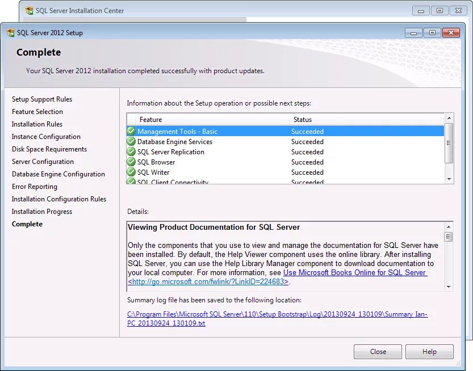473x371 pixels.
Task: Open the Use Microsoft Books Online link
Action: [355, 272]
